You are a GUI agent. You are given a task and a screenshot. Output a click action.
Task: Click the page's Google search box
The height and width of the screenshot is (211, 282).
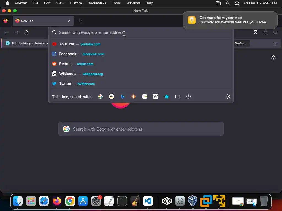click(x=141, y=129)
